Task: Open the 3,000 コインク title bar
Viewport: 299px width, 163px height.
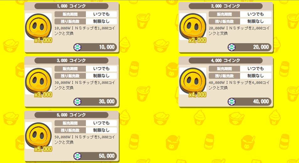Action: 71,61
